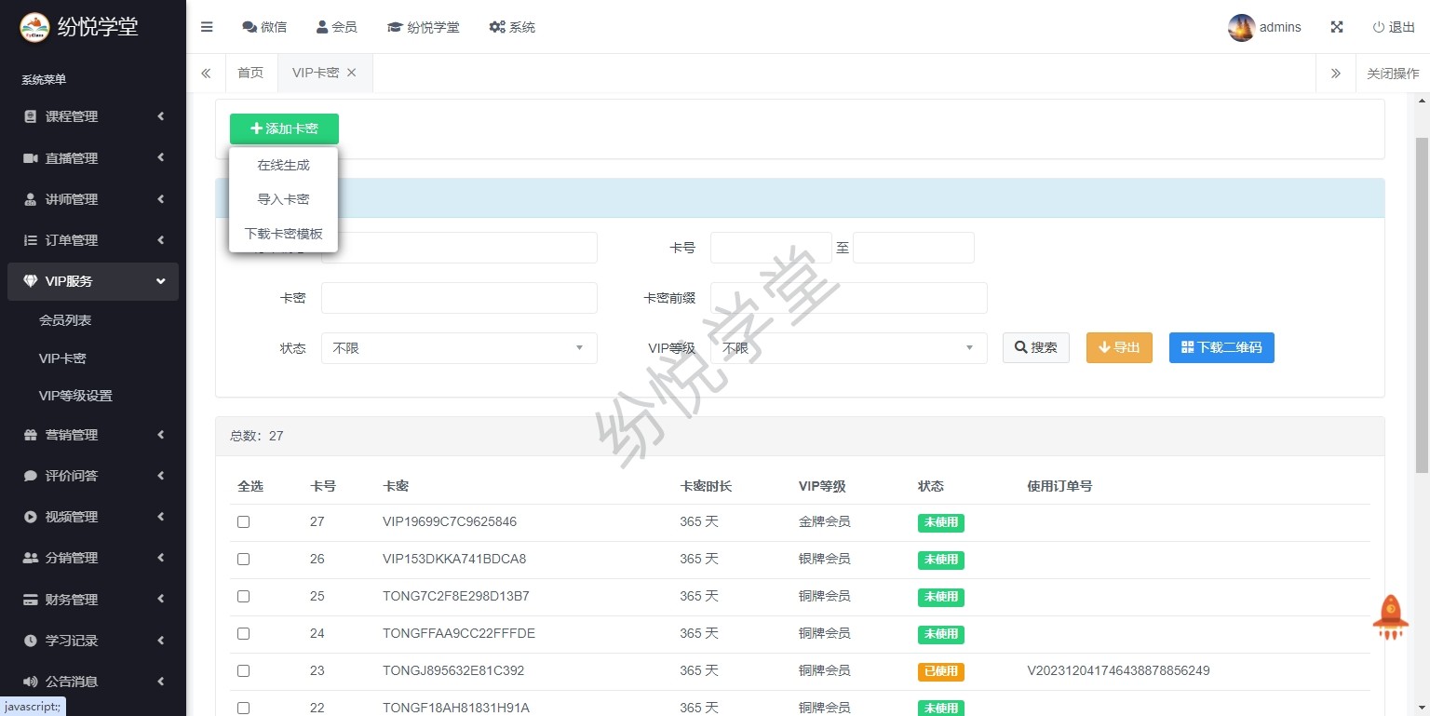Click the right double-arrow tab scroll icon
1430x716 pixels.
[1336, 73]
